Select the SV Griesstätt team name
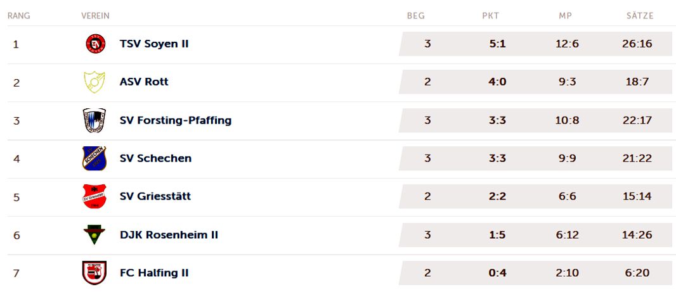The height and width of the screenshot is (292, 676). click(155, 196)
